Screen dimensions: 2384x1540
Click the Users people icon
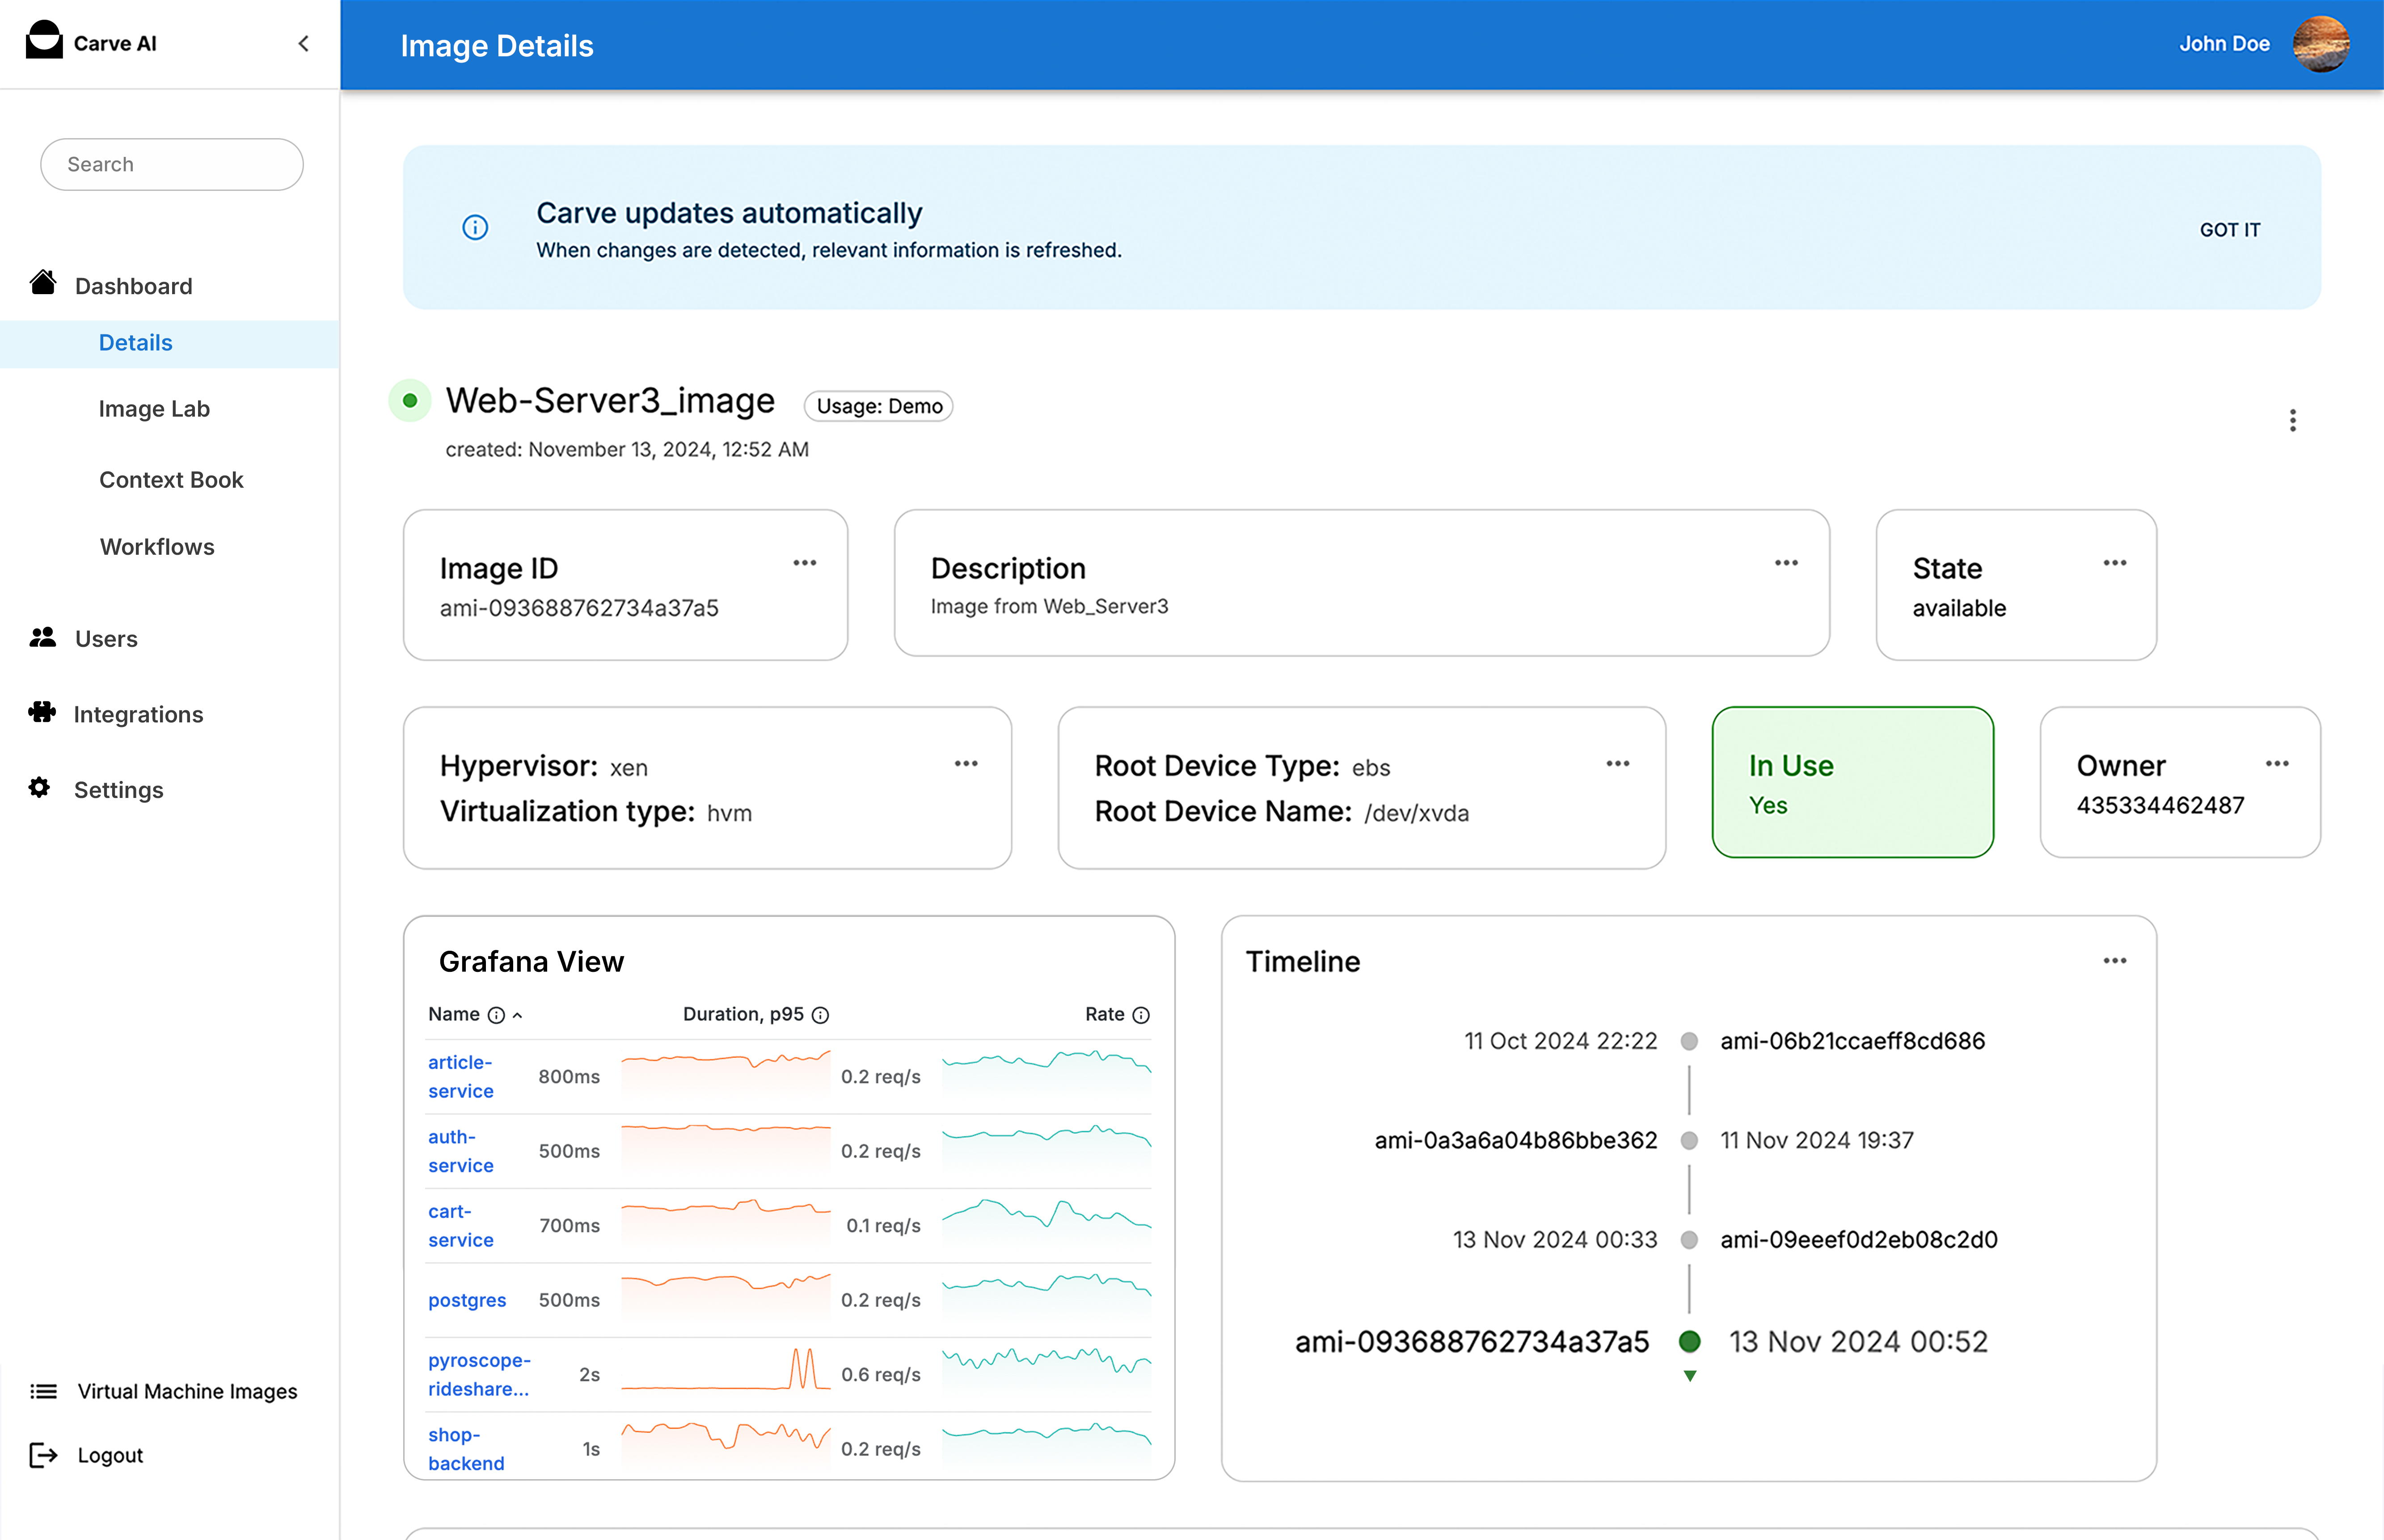tap(43, 637)
